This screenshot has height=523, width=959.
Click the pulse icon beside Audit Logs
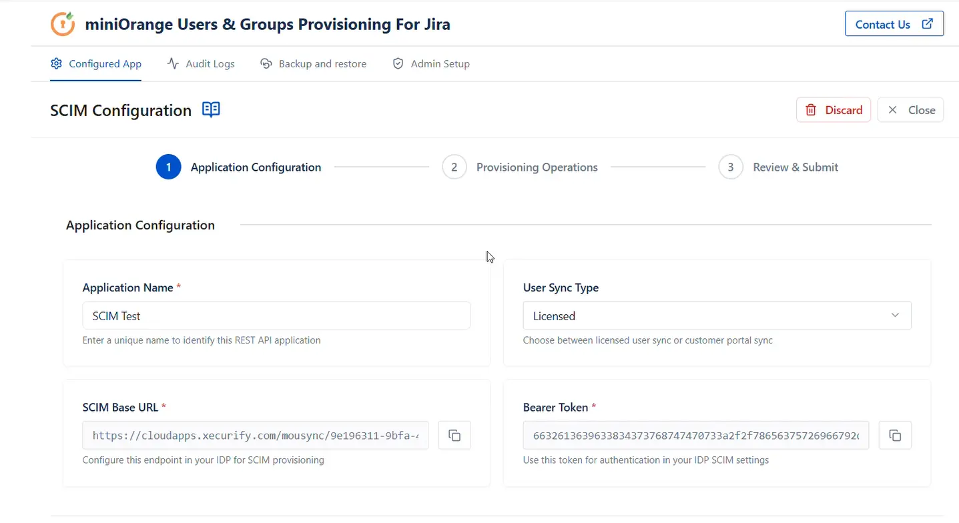click(173, 63)
